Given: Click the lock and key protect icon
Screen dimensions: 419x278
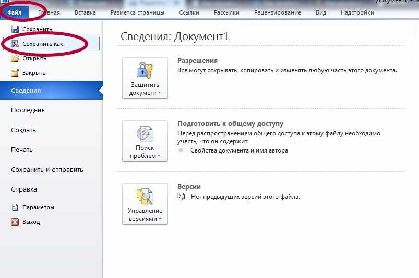Looking at the screenshot, I should 145,70.
